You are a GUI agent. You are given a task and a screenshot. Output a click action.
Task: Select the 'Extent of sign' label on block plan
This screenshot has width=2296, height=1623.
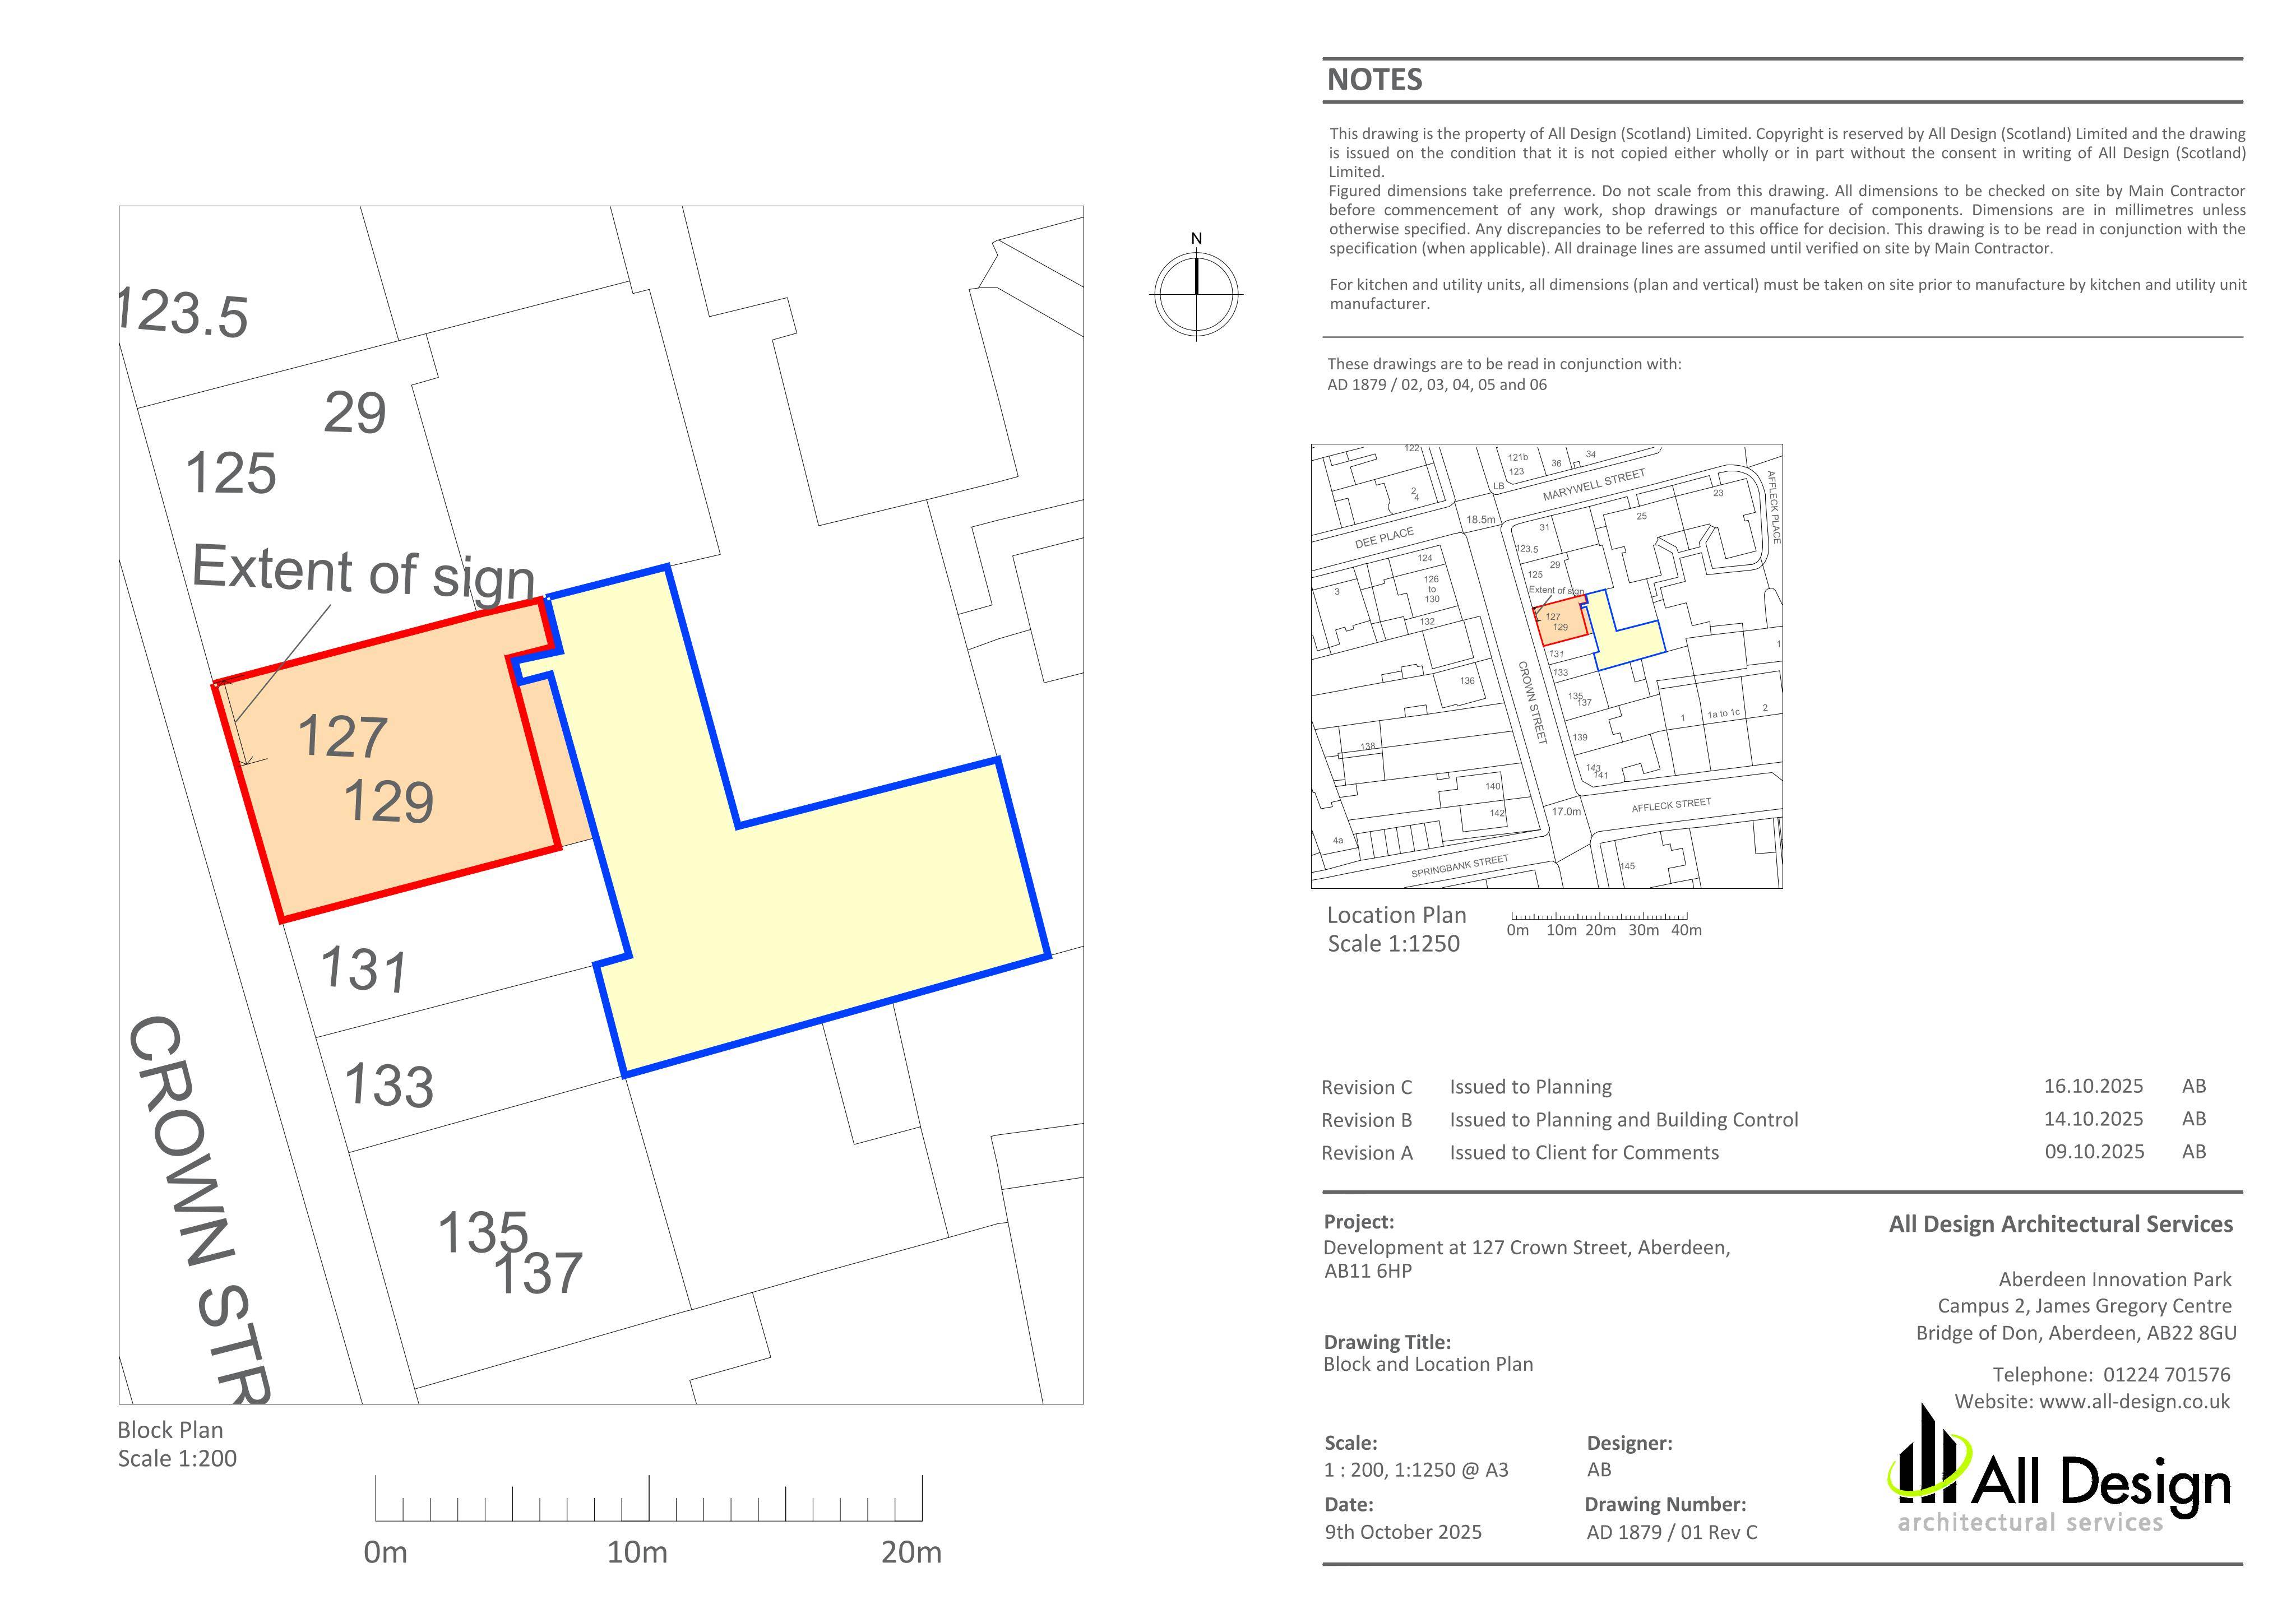click(363, 575)
